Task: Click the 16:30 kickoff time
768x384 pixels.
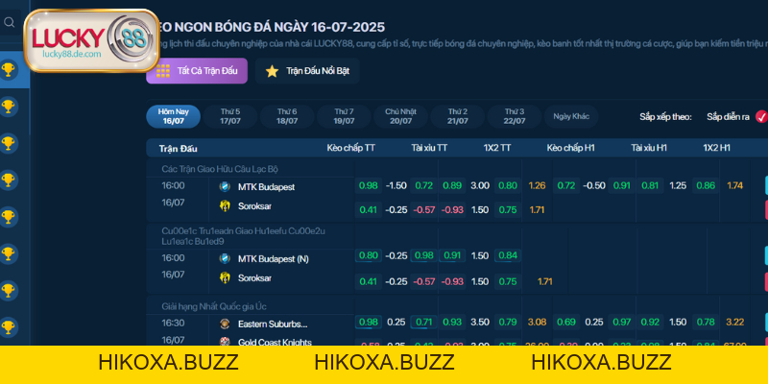Action: pyautogui.click(x=174, y=323)
